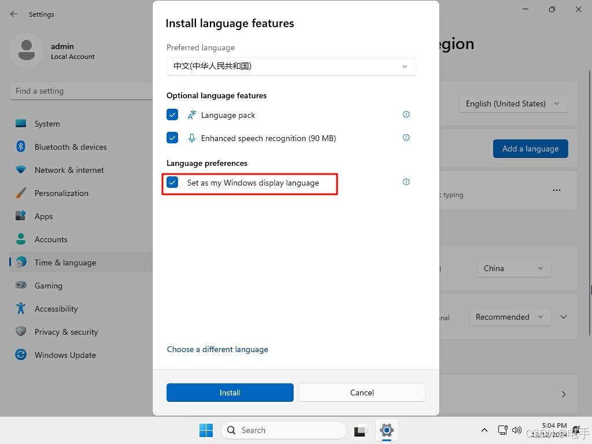Open the three-dots language options menu
592x444 pixels.
[557, 190]
